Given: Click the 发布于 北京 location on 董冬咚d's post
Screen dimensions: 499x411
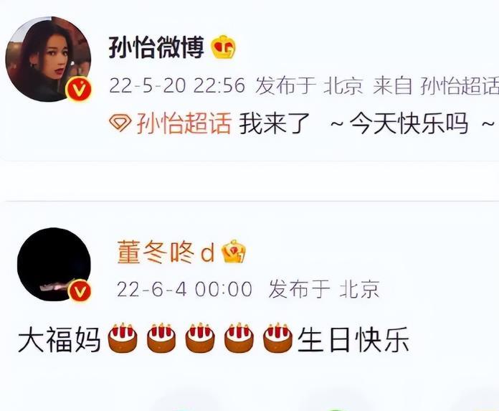Looking at the screenshot, I should tap(324, 289).
